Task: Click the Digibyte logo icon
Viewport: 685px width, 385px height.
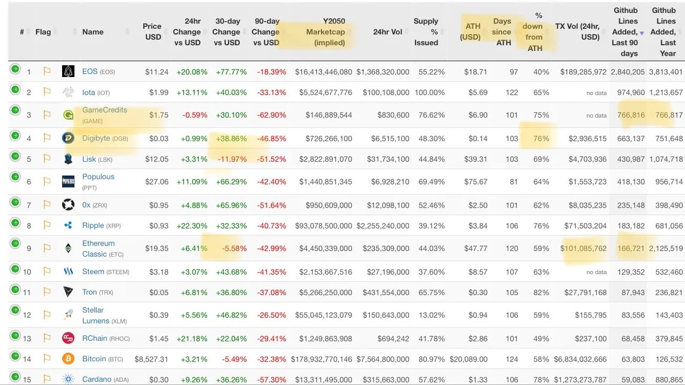Action: tap(68, 138)
